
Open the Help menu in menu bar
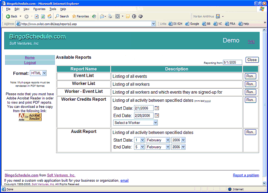(x=63, y=9)
